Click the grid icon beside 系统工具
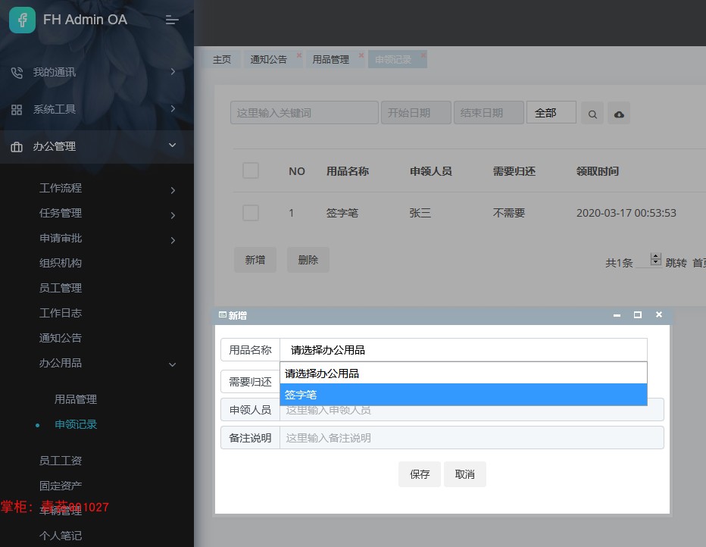 [17, 109]
